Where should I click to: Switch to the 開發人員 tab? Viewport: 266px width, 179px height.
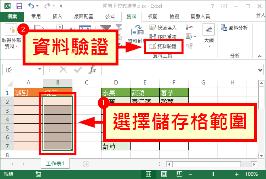point(201,17)
